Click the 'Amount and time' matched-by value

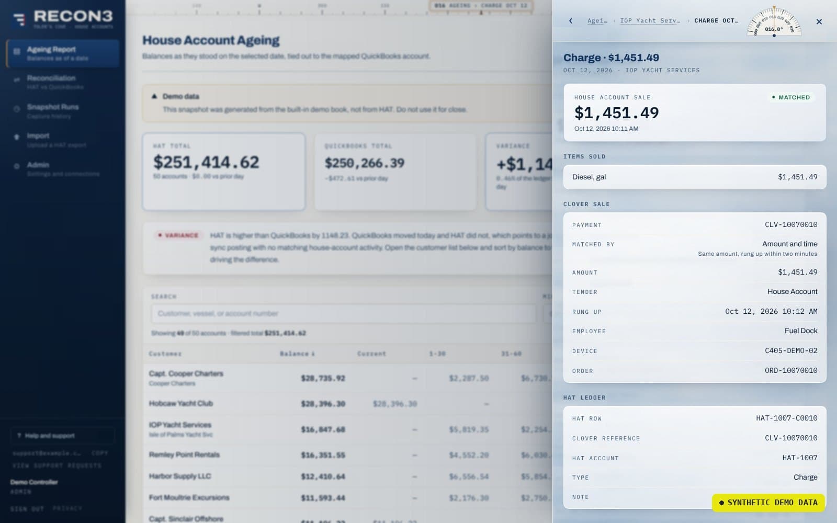(789, 244)
